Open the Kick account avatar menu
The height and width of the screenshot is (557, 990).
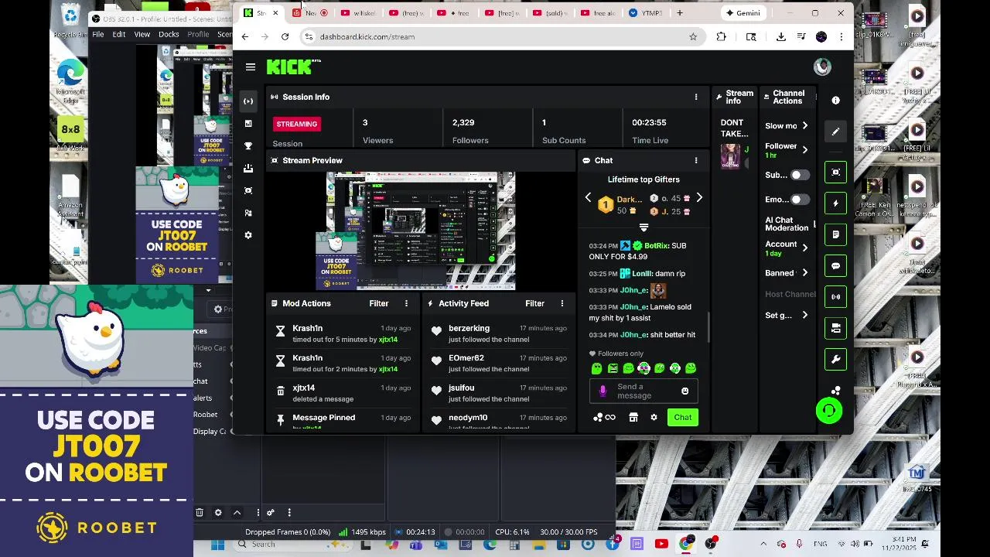click(822, 67)
